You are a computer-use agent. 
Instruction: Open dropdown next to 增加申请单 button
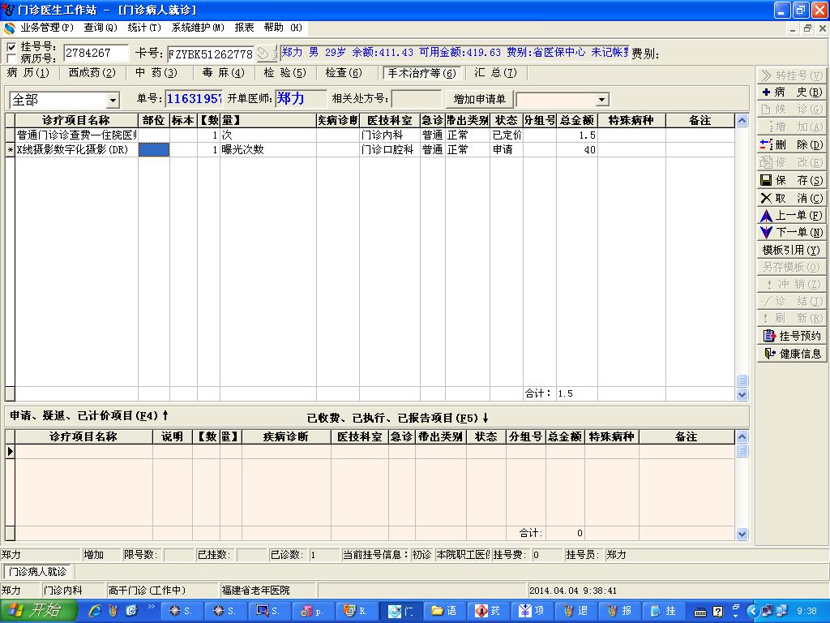pos(601,100)
